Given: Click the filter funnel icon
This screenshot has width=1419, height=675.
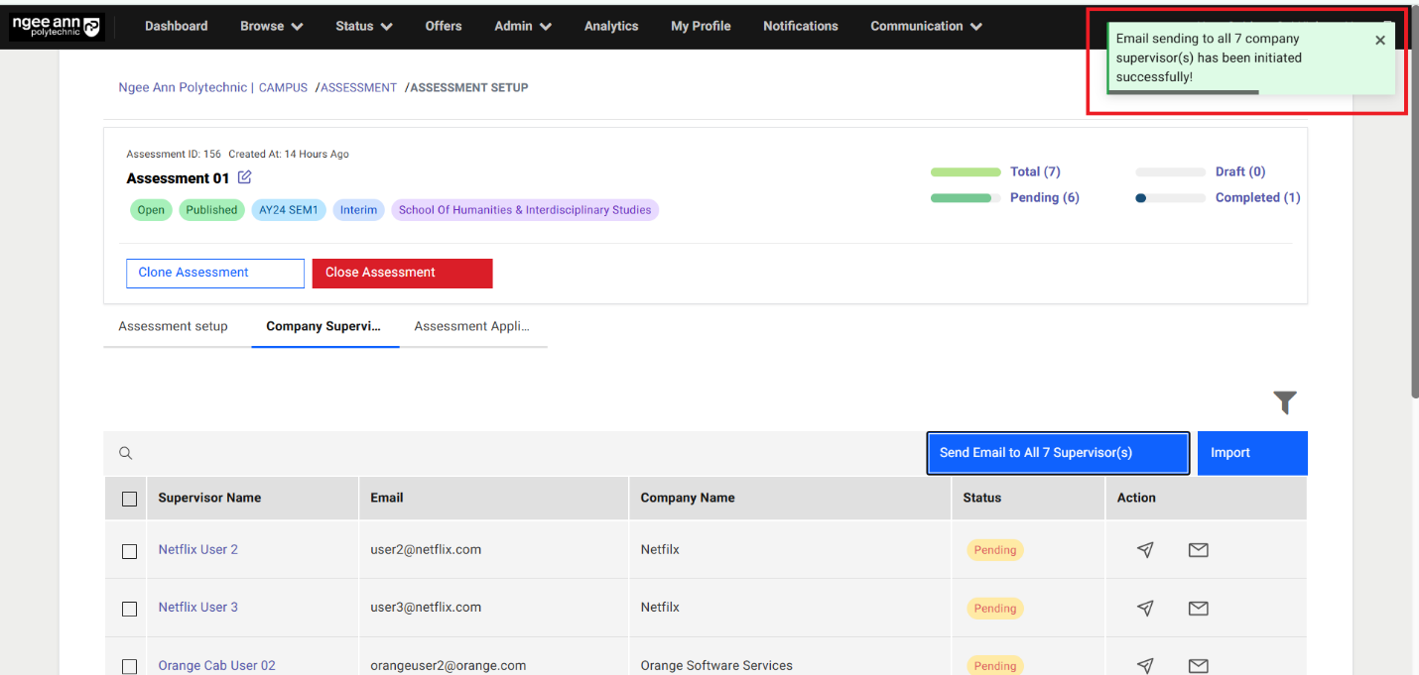Looking at the screenshot, I should click(x=1285, y=402).
